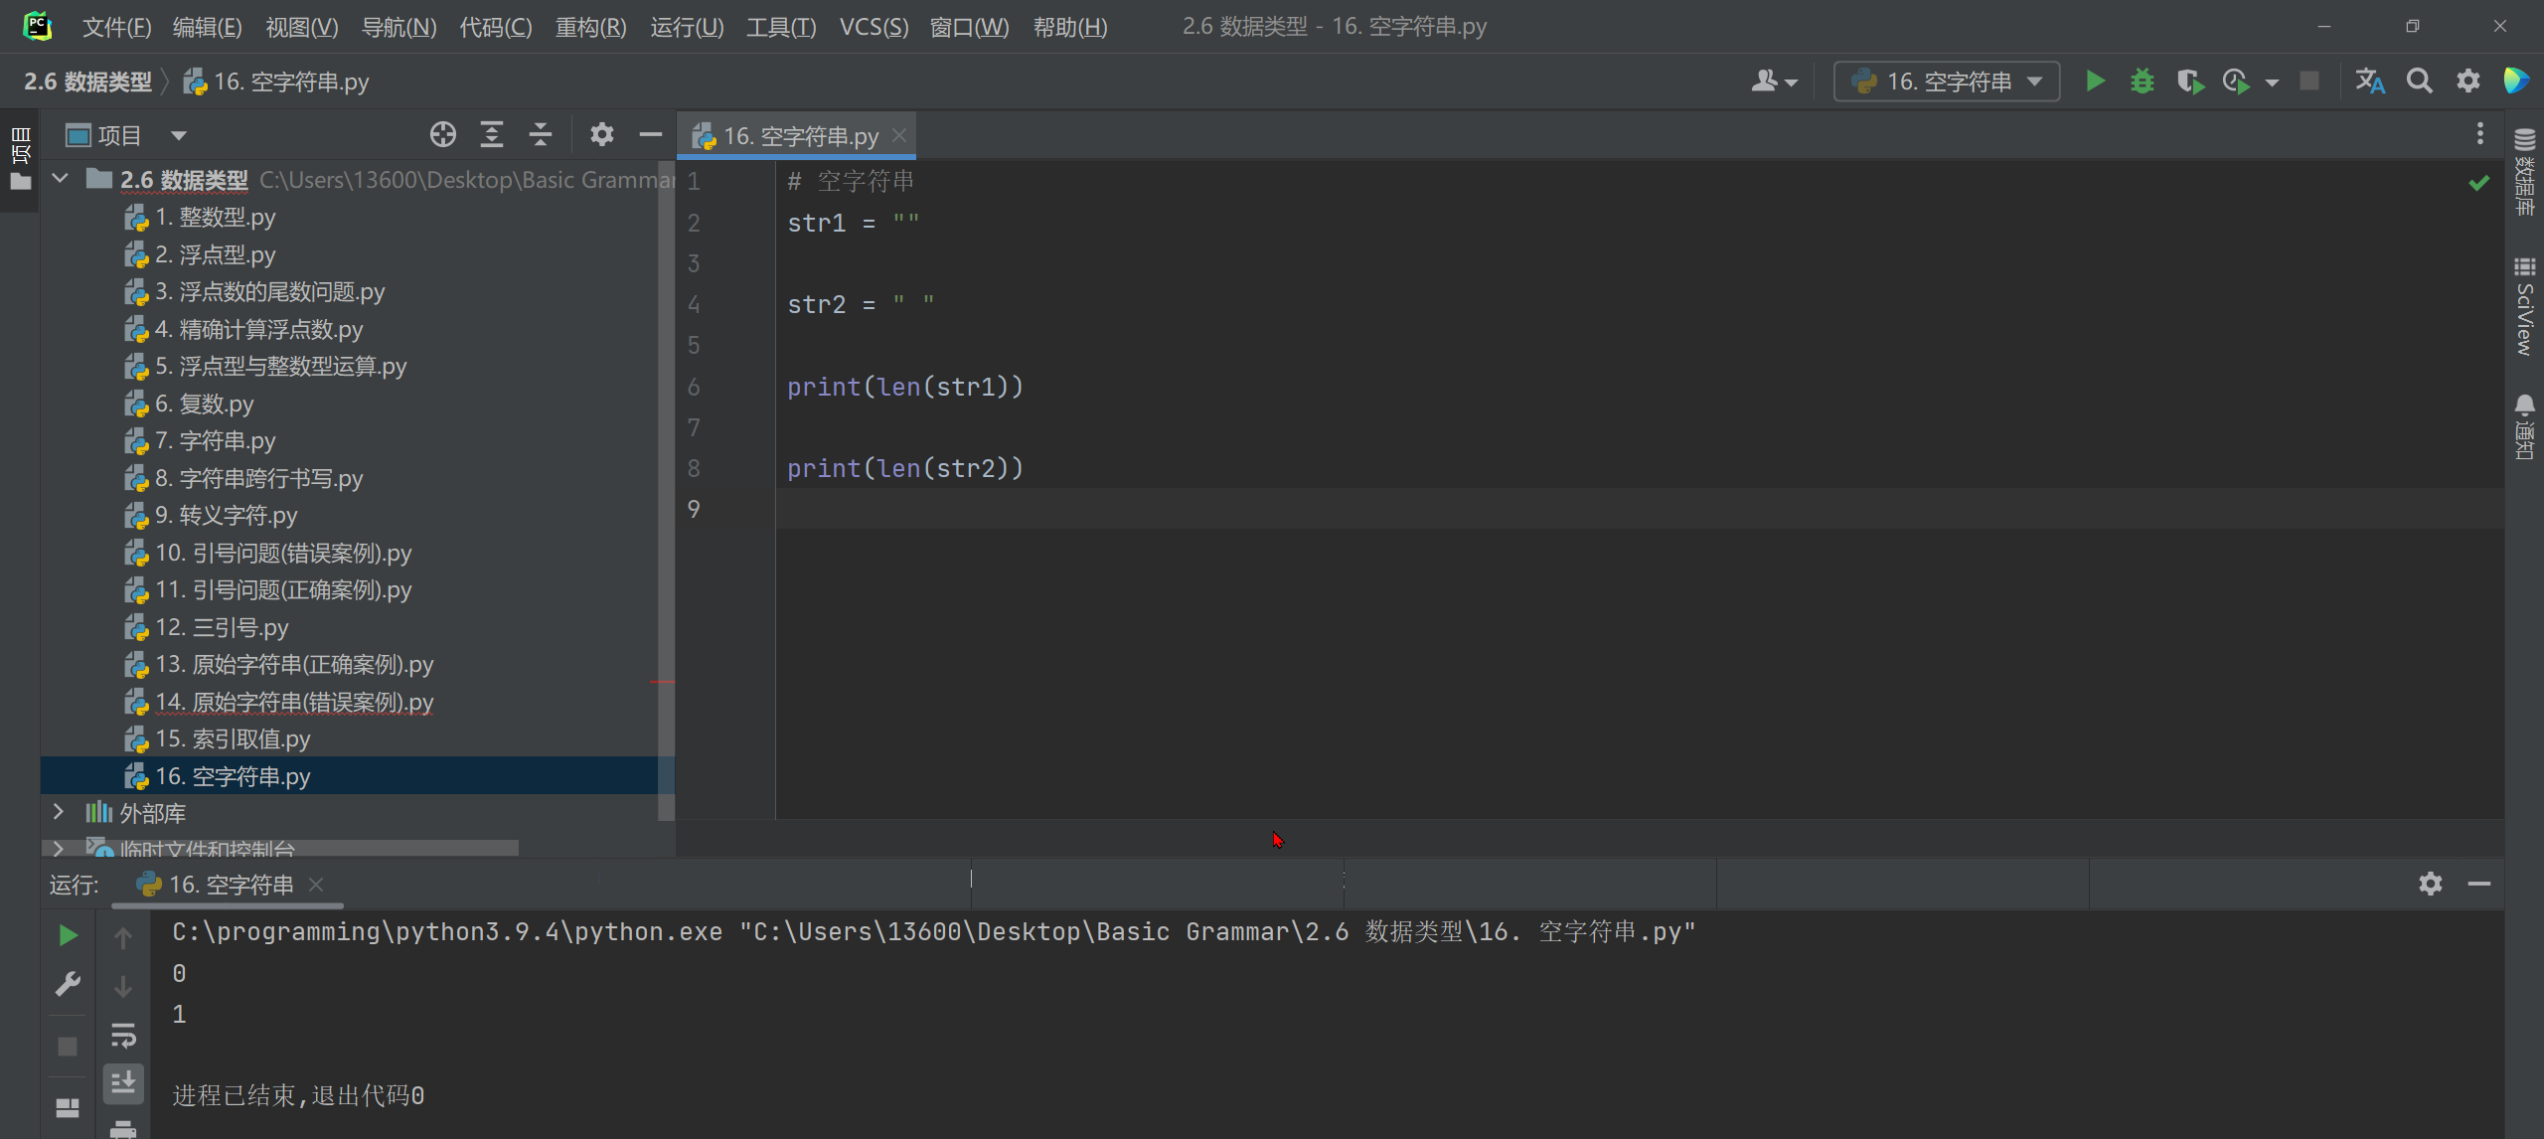
Task: Open IDE settings gear in top toolbar
Action: pyautogui.click(x=2468, y=81)
